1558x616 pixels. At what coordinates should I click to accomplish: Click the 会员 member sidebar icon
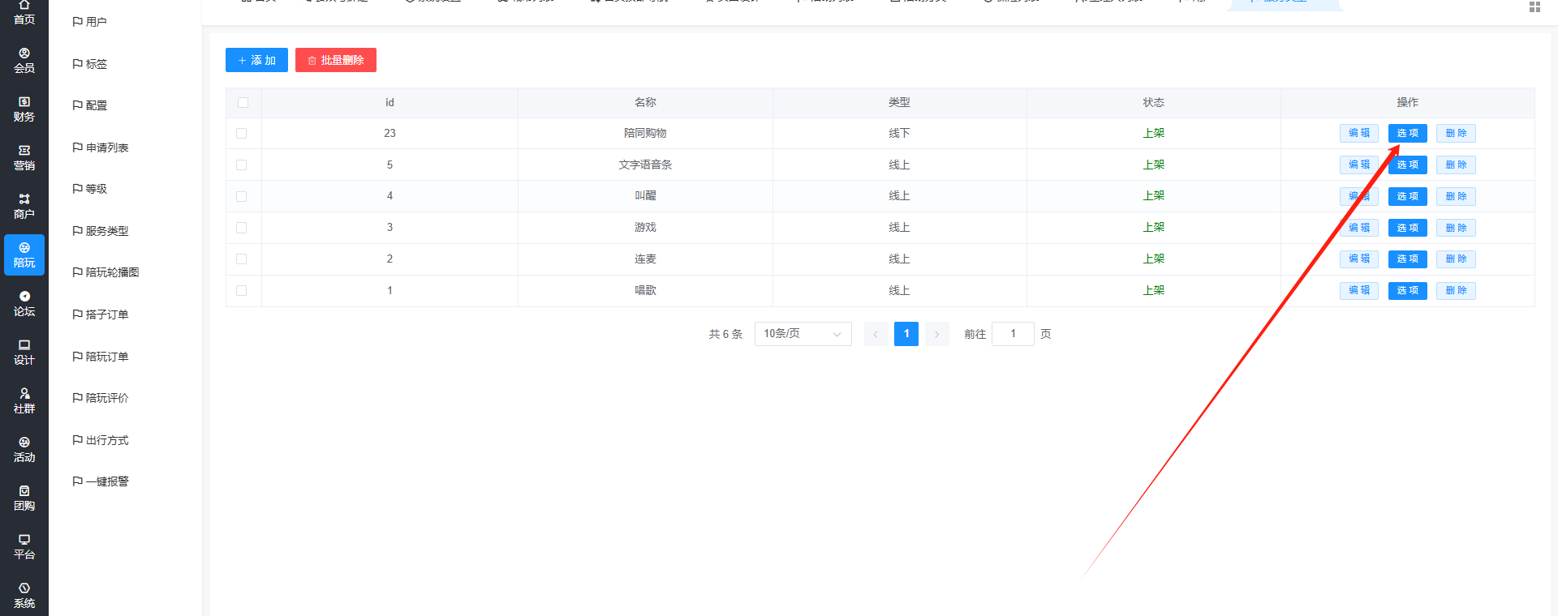tap(24, 60)
